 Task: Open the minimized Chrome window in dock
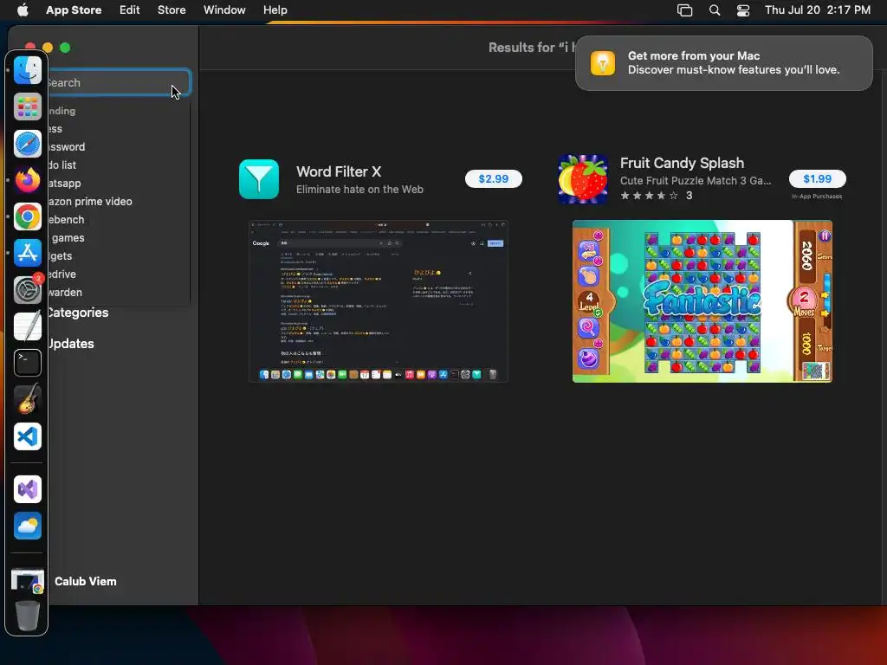[x=27, y=581]
